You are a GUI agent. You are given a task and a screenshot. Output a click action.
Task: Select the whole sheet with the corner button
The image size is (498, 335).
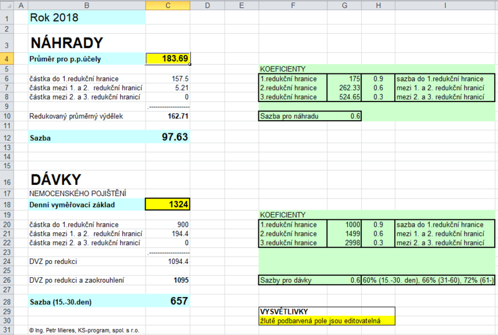pos(7,6)
